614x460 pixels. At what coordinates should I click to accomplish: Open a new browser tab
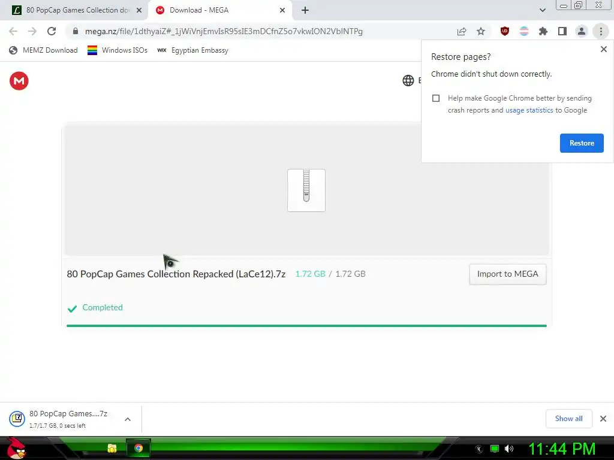pyautogui.click(x=305, y=10)
